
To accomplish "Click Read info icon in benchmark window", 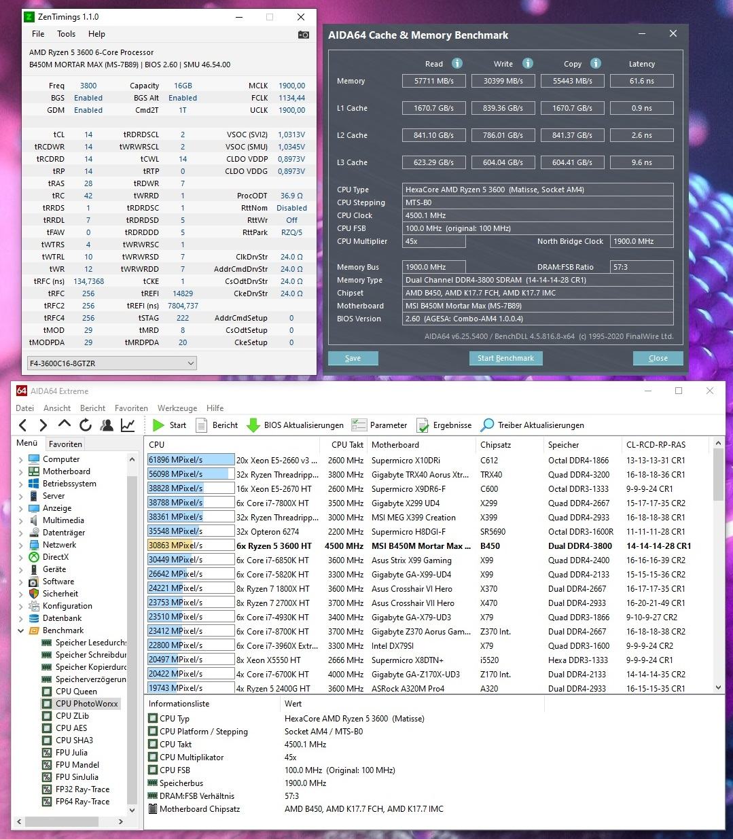I will pos(457,63).
